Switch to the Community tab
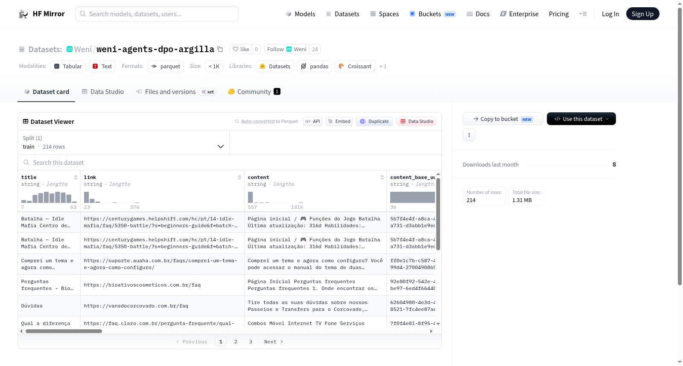The height and width of the screenshot is (366, 683). [x=254, y=91]
